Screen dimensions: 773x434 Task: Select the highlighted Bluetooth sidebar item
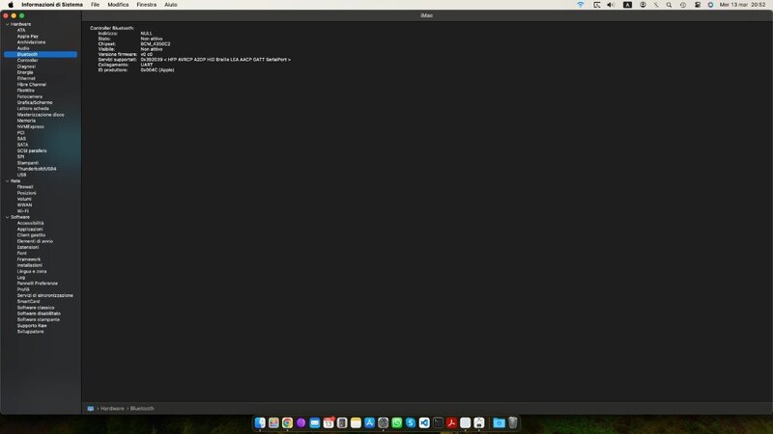[x=41, y=54]
